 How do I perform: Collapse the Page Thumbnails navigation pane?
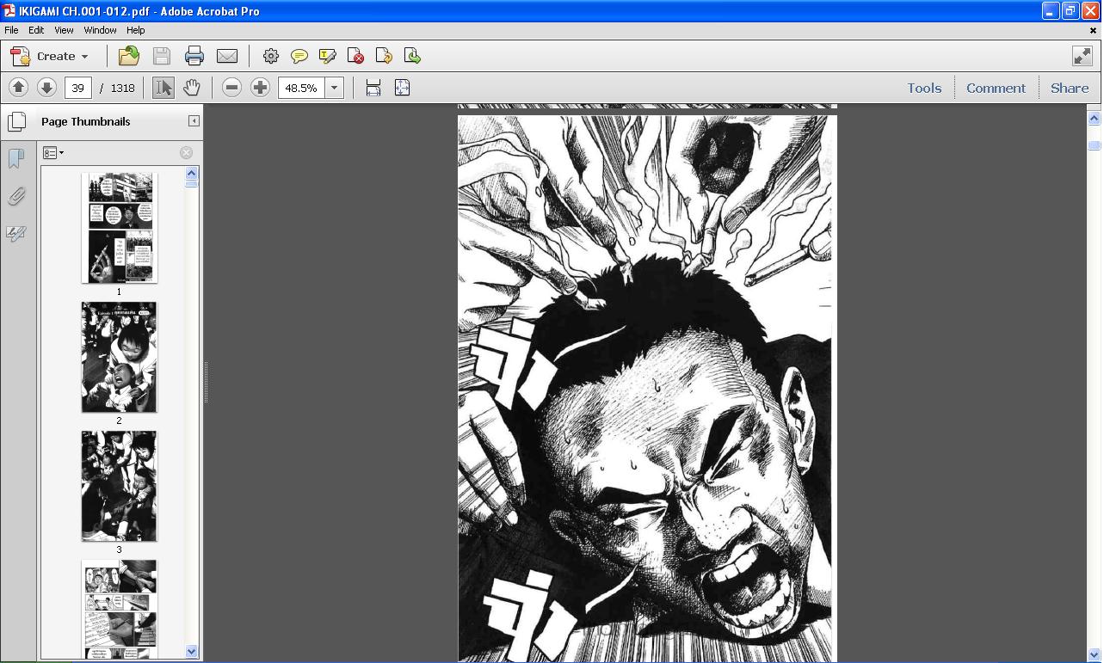point(194,121)
